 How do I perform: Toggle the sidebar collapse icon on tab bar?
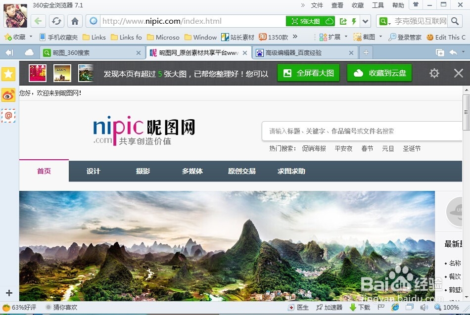tap(9, 53)
